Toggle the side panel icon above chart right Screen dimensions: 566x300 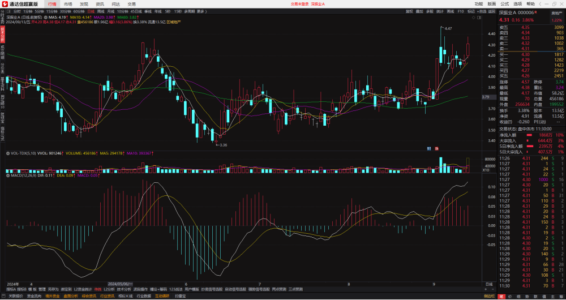point(479,18)
